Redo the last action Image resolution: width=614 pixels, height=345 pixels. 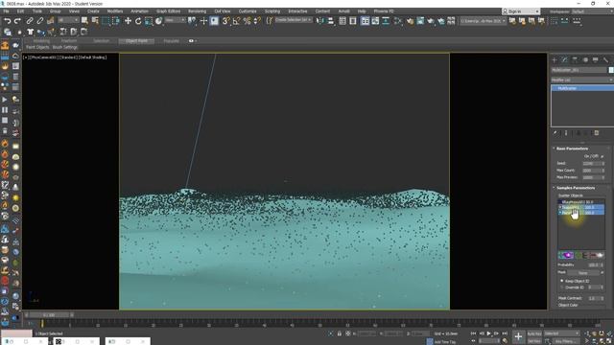[17, 21]
